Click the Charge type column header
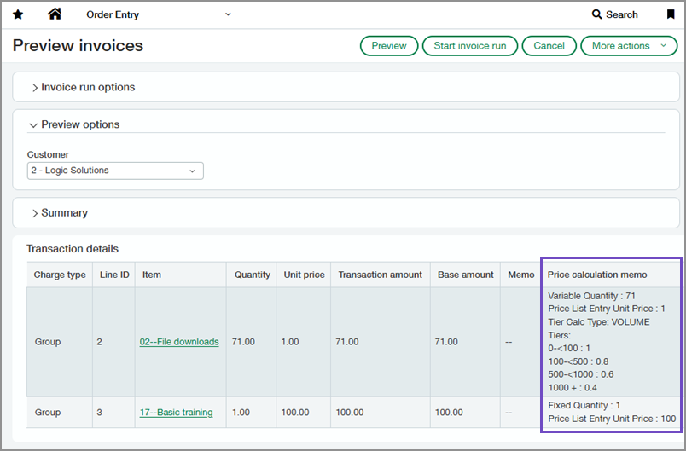This screenshot has width=686, height=451. (60, 275)
